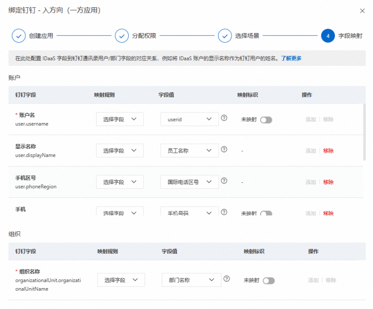The width and height of the screenshot is (373, 309).
Task: Toggle 未映射 switch for 账户名 row
Action: (x=266, y=120)
